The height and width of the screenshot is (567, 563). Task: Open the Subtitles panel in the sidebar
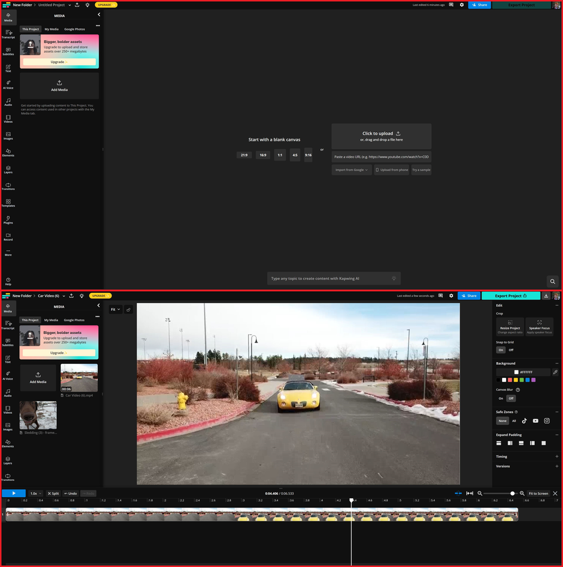(x=8, y=342)
